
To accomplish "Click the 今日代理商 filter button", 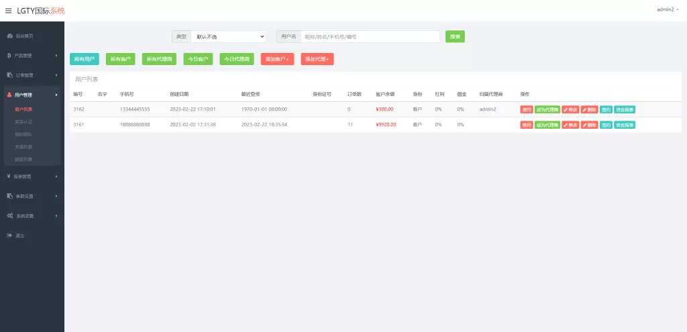I will 237,59.
